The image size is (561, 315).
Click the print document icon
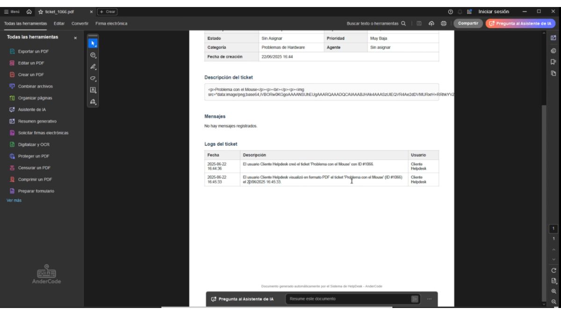[x=442, y=23]
